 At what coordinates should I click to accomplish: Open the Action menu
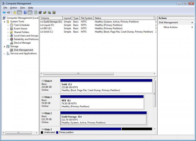tap(14, 8)
